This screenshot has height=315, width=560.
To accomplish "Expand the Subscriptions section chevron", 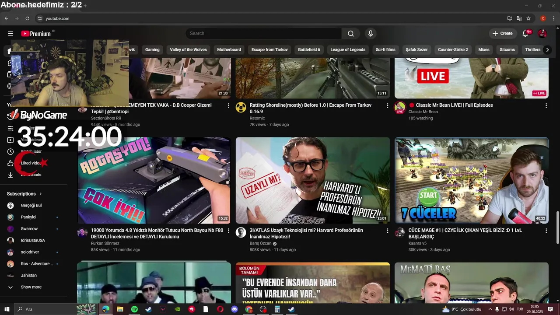I will (x=41, y=194).
